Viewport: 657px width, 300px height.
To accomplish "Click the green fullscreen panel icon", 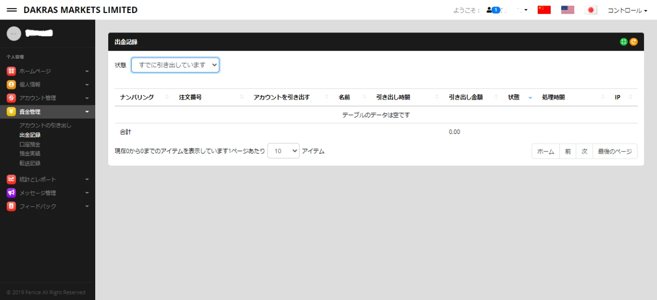I will pyautogui.click(x=623, y=42).
